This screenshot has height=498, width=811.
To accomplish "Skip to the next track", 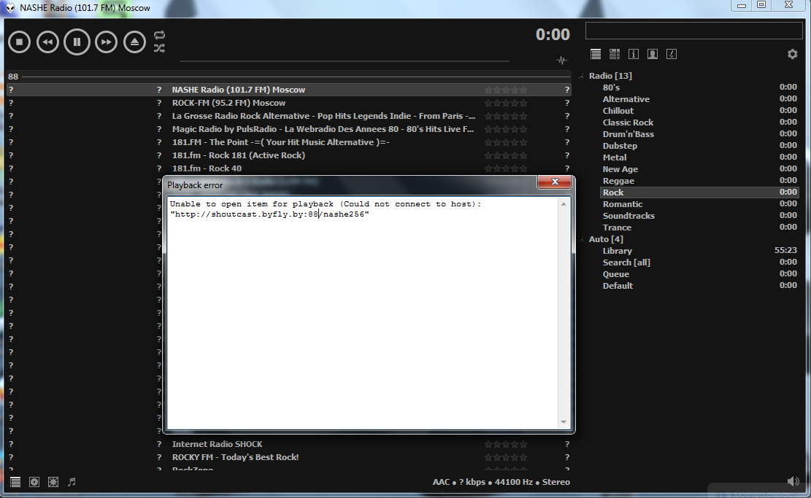I will [106, 42].
